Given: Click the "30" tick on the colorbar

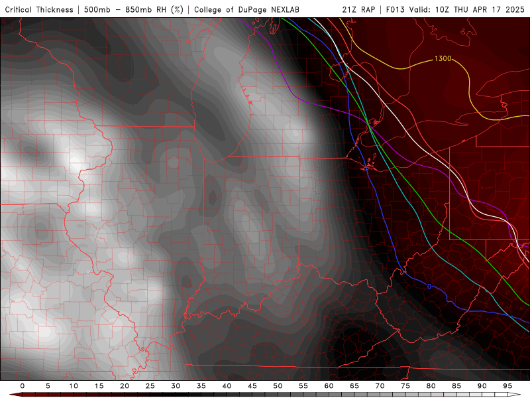Looking at the screenshot, I should [176, 386].
